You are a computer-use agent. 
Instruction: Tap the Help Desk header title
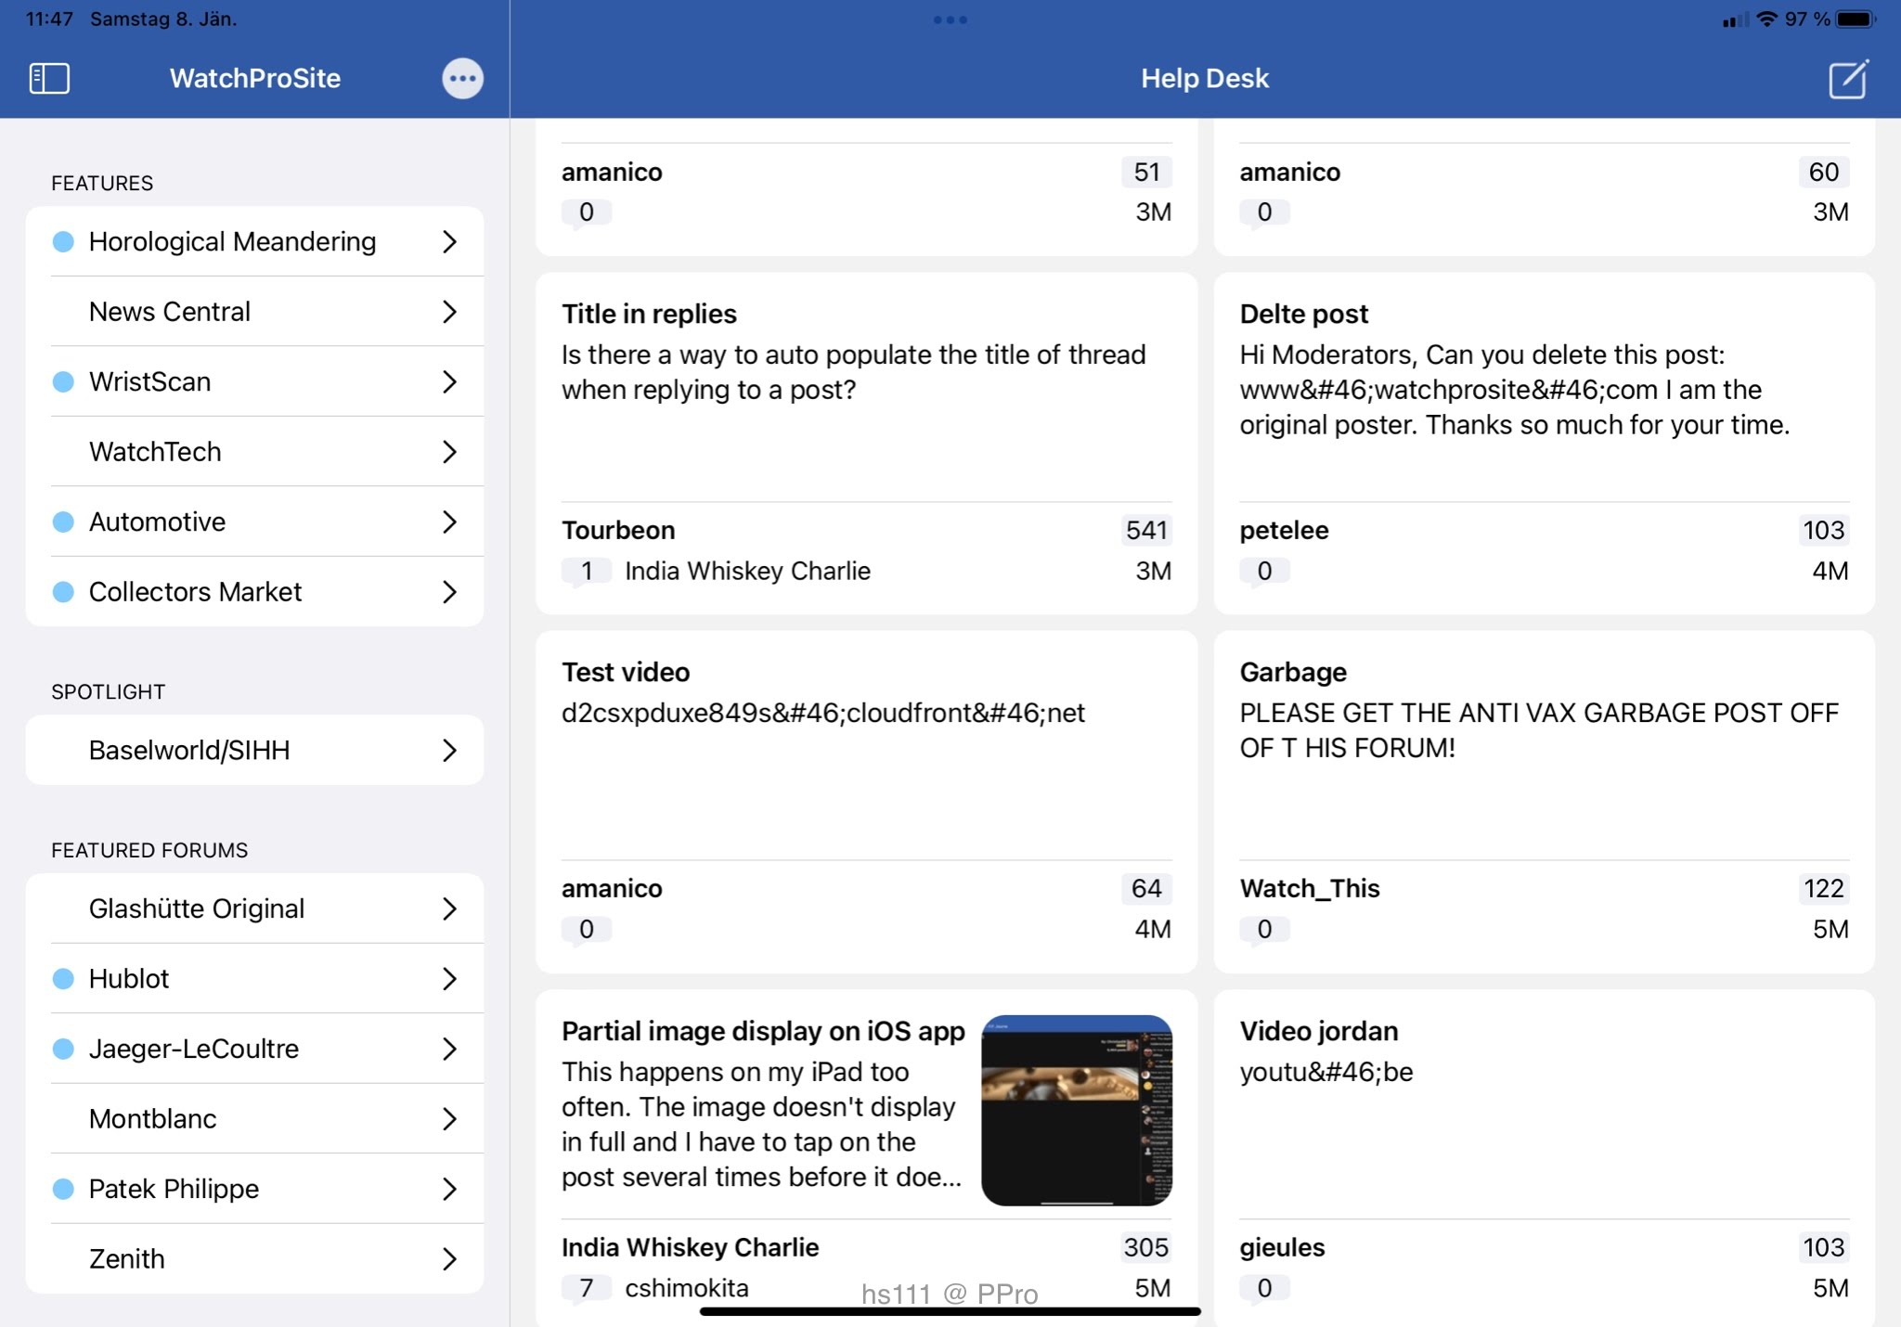click(x=1205, y=78)
